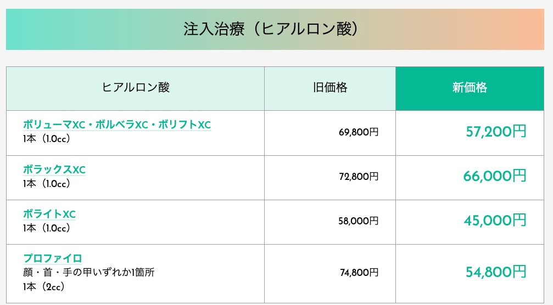Click 1本(2cc) text under プロファイロ
553x305 pixels.
click(x=44, y=287)
